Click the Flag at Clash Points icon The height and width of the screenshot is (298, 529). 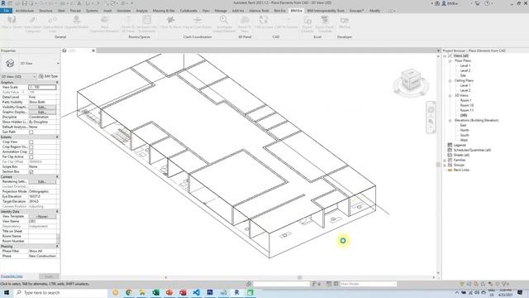click(198, 20)
